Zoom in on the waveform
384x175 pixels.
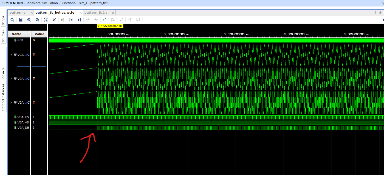29,20
